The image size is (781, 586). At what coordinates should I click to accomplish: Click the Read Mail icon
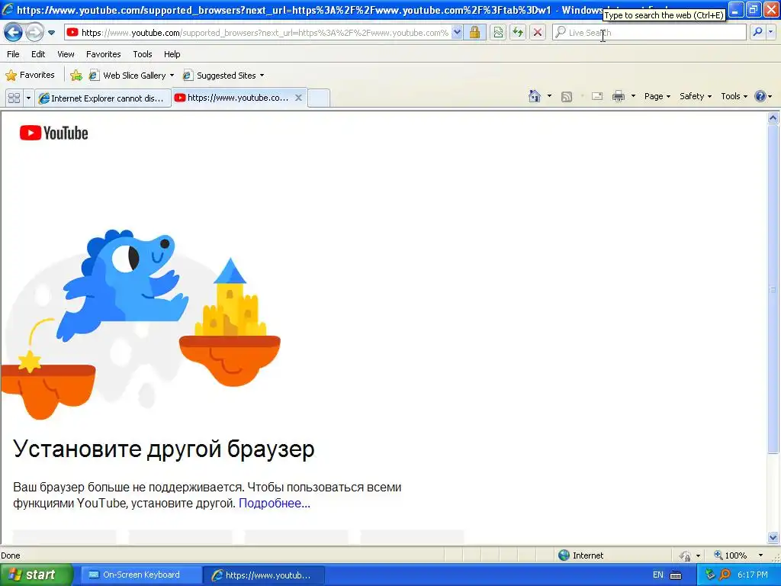[597, 97]
